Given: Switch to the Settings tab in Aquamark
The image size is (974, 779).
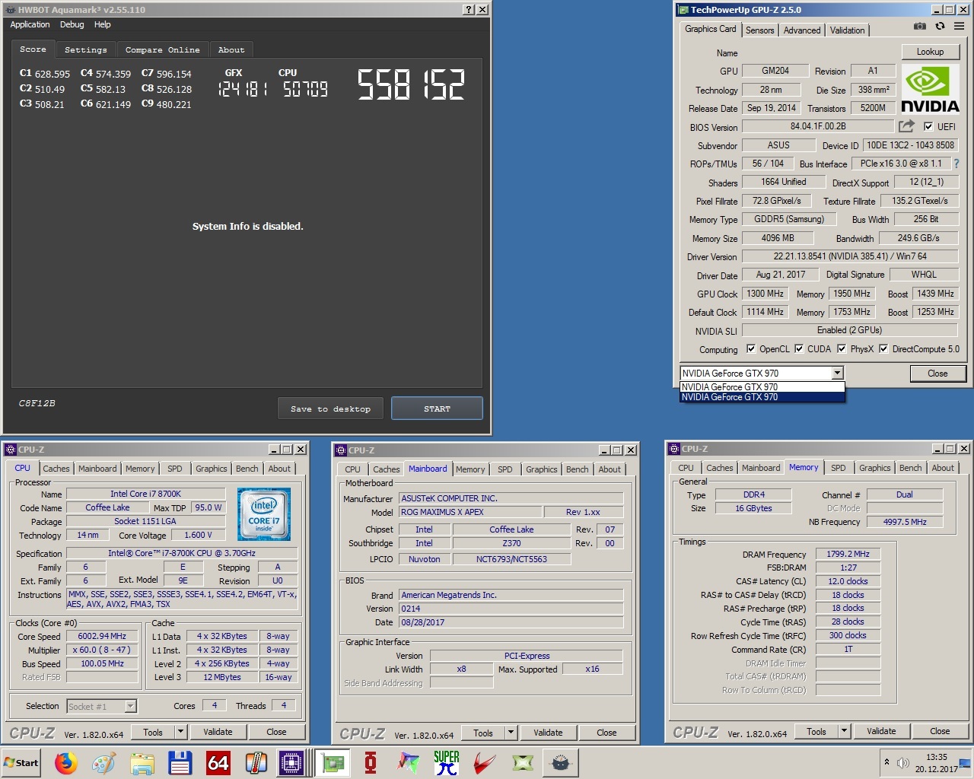Looking at the screenshot, I should [86, 49].
